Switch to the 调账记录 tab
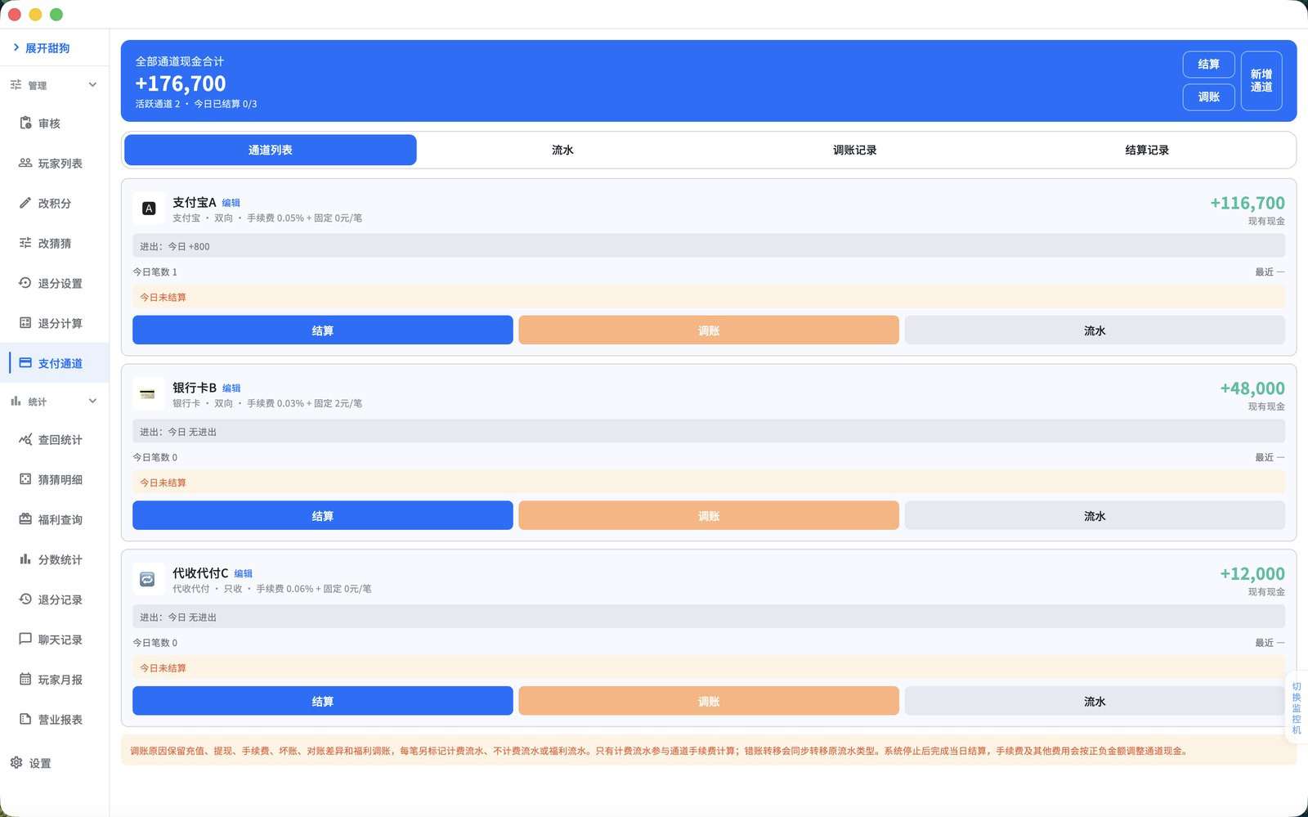The image size is (1308, 817). pos(854,150)
